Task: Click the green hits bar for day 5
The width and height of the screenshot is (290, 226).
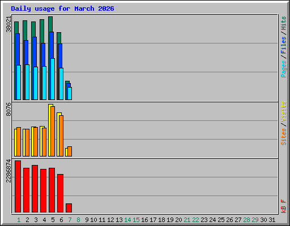Action: pos(50,24)
